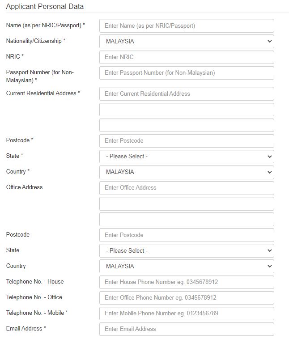This screenshot has width=289, height=339.
Task: Click the Mobile telephone number field
Action: [186, 313]
